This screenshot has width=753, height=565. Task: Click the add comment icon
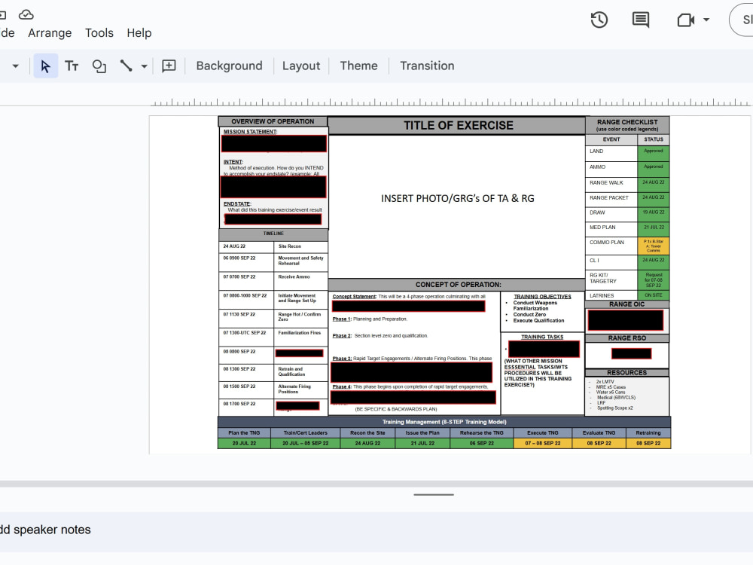tap(169, 66)
